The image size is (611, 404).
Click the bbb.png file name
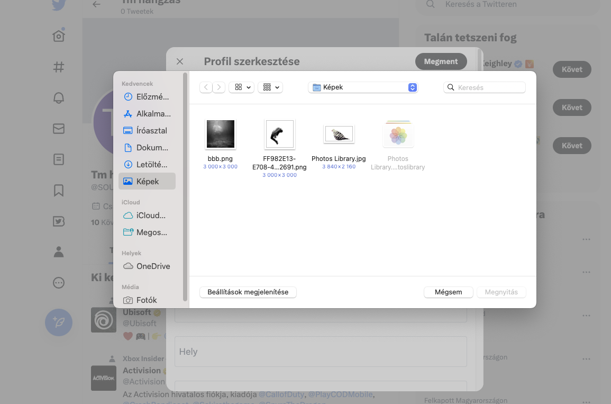click(220, 159)
